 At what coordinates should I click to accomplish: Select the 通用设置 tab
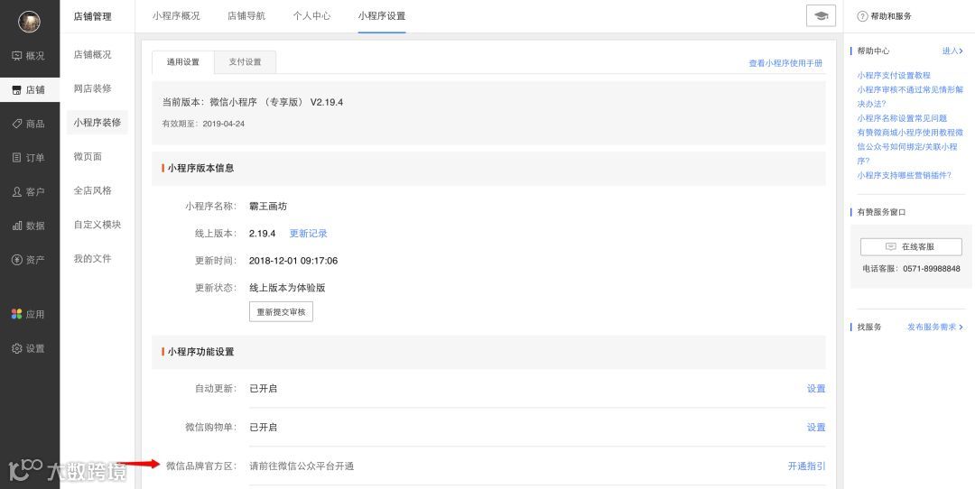[182, 62]
